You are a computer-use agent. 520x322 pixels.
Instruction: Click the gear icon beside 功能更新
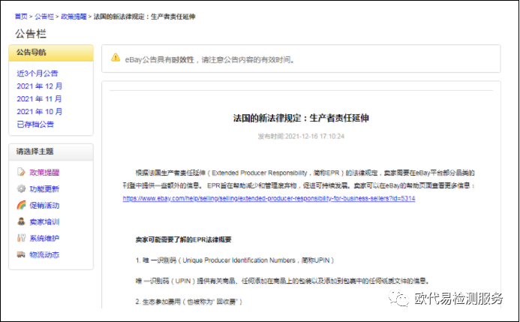tap(21, 189)
